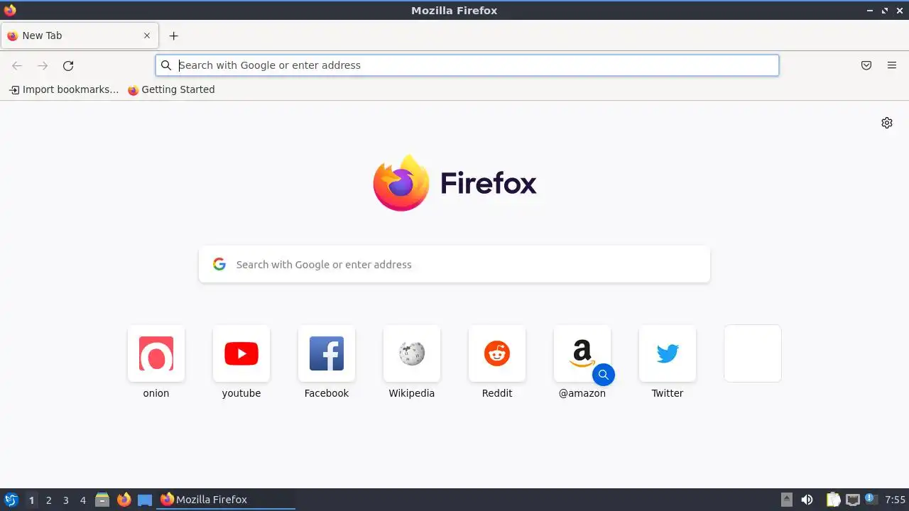Minimize the Firefox window
The image size is (909, 511).
[870, 11]
